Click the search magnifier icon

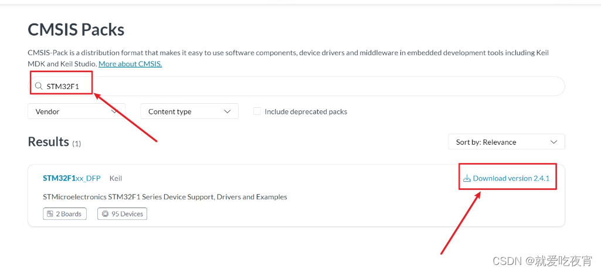point(38,86)
